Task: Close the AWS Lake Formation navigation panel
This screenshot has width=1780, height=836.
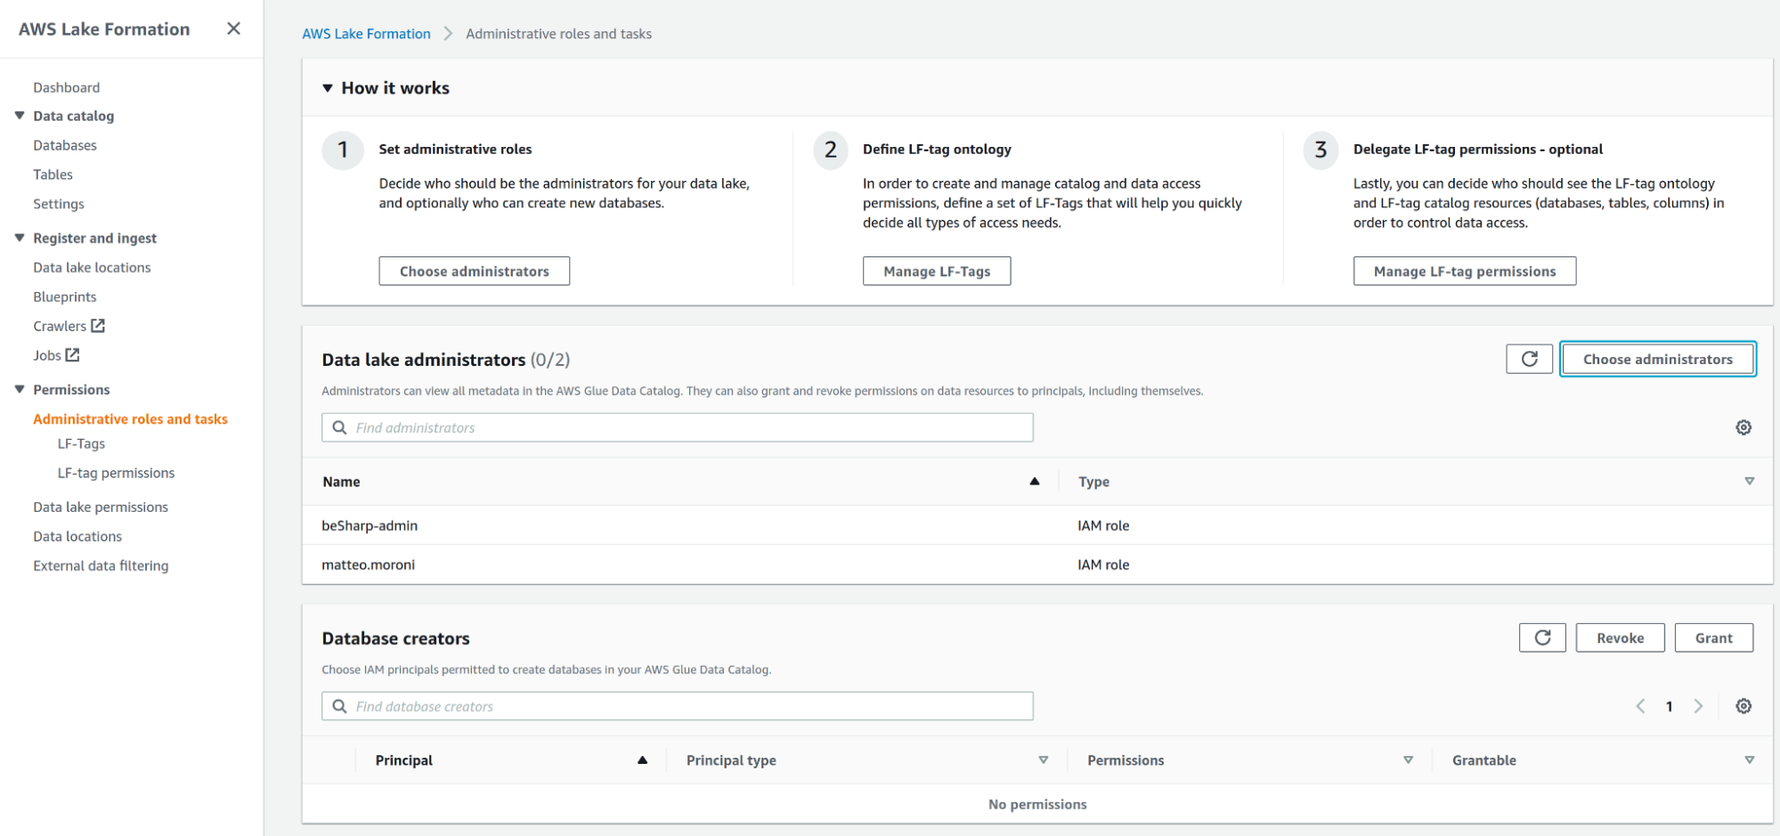Action: (x=233, y=28)
